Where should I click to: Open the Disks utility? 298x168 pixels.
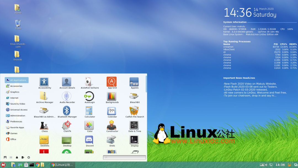[x=112, y=140]
